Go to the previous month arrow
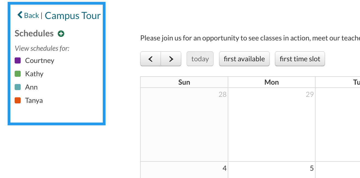This screenshot has height=178, width=360. [150, 59]
